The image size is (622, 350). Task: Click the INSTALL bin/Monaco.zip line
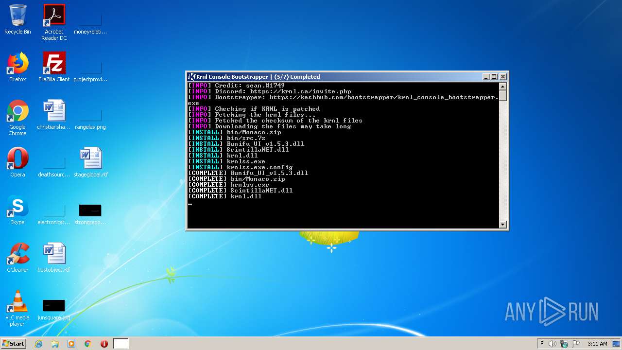(x=235, y=132)
